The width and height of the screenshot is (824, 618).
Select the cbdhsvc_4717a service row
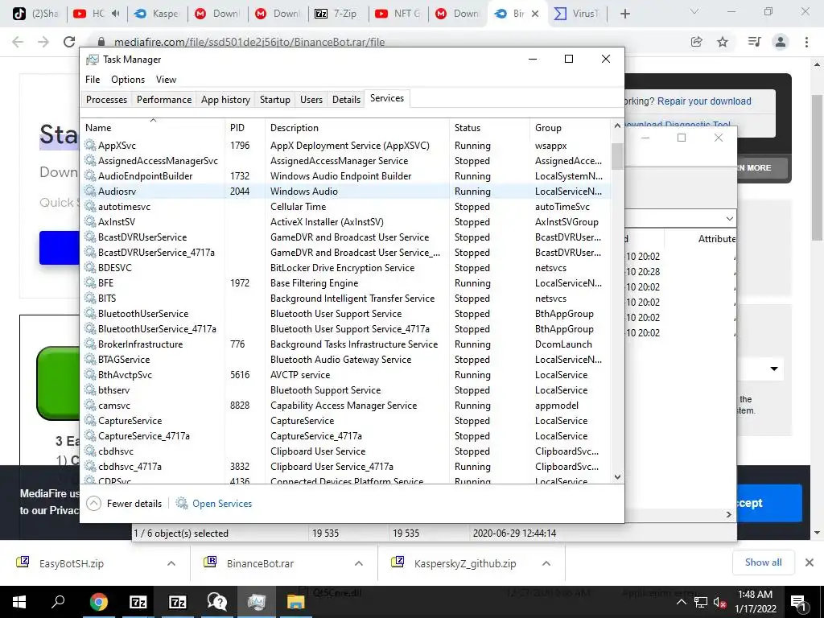click(346, 466)
